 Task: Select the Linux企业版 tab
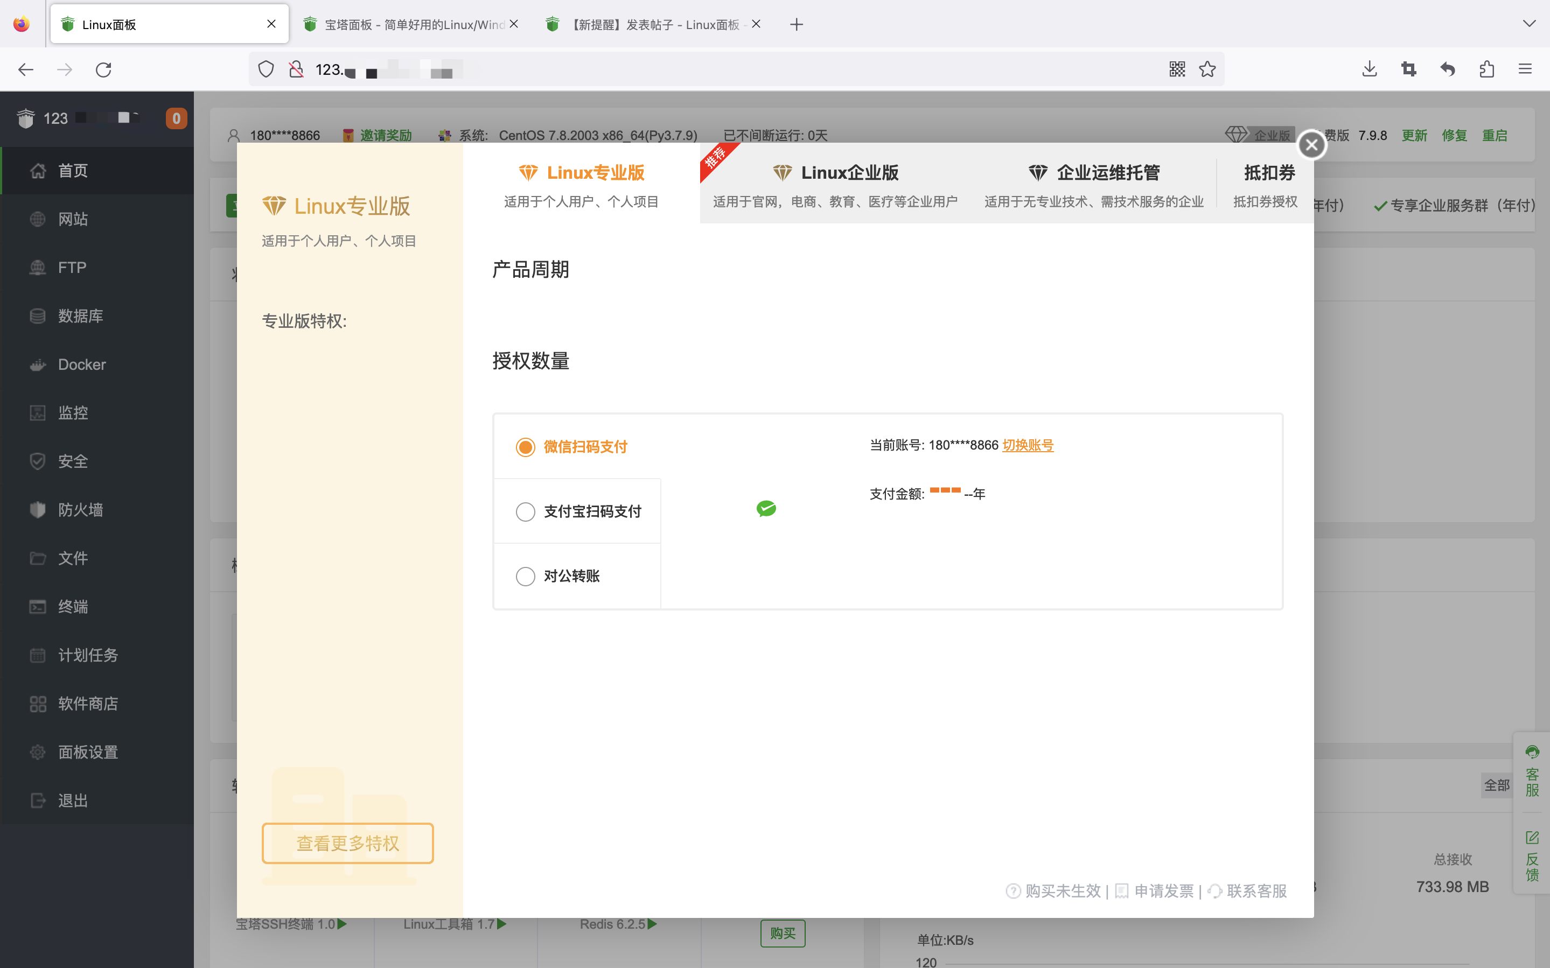tap(835, 184)
